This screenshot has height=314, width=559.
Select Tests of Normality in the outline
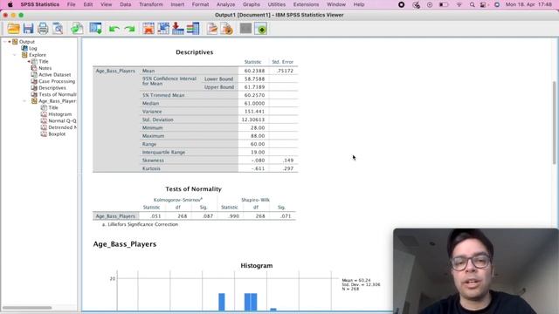(58, 94)
